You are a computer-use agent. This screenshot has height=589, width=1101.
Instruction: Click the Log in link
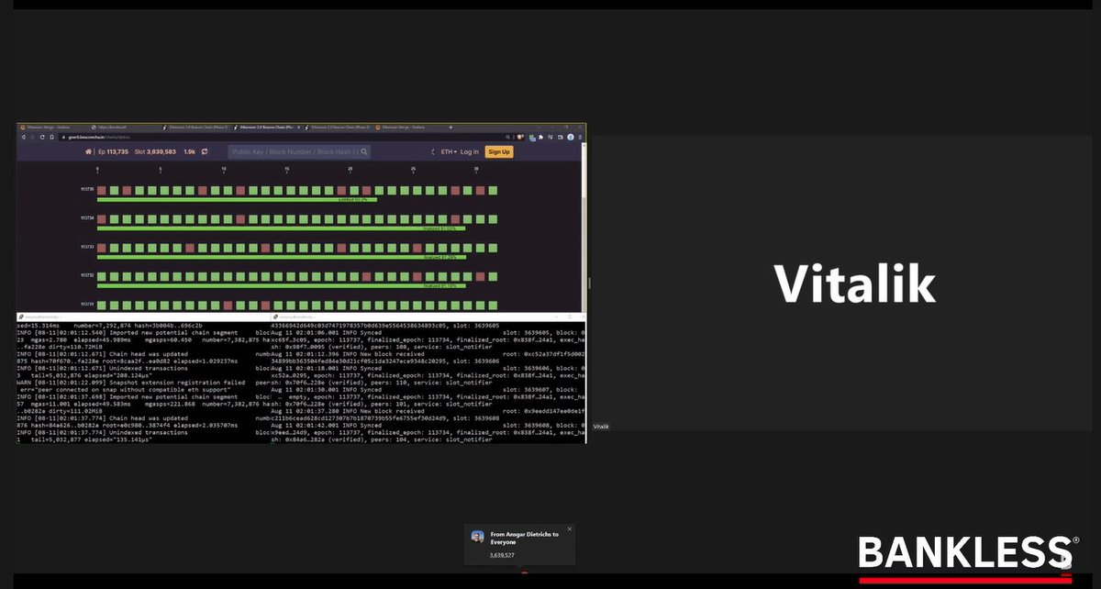(470, 151)
